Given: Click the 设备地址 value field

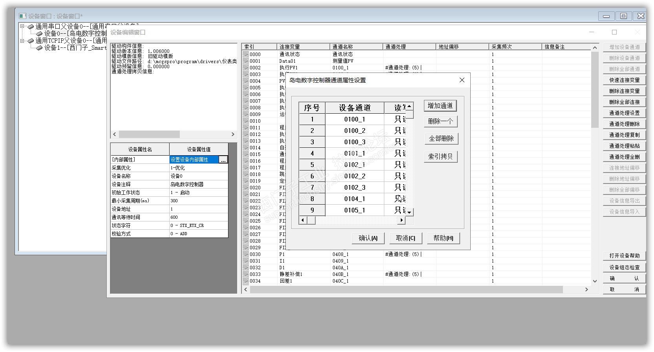Looking at the screenshot, I should pos(199,209).
